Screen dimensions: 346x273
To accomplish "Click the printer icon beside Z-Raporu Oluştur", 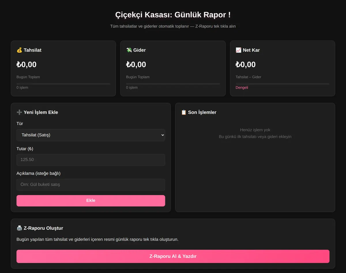I will pyautogui.click(x=19, y=228).
